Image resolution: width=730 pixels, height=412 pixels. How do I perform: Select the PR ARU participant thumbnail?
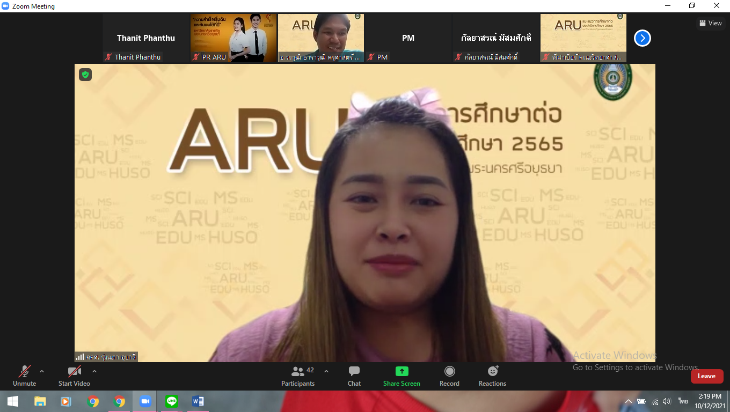point(233,38)
